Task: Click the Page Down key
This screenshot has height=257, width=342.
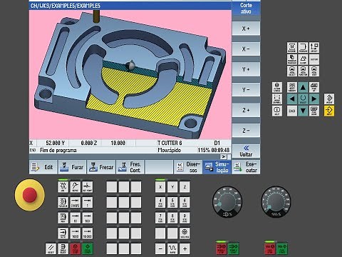Action: pos(314,111)
